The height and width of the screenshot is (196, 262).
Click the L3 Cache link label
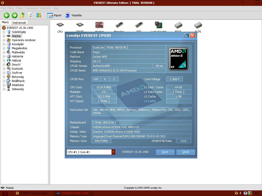[x=150, y=101]
